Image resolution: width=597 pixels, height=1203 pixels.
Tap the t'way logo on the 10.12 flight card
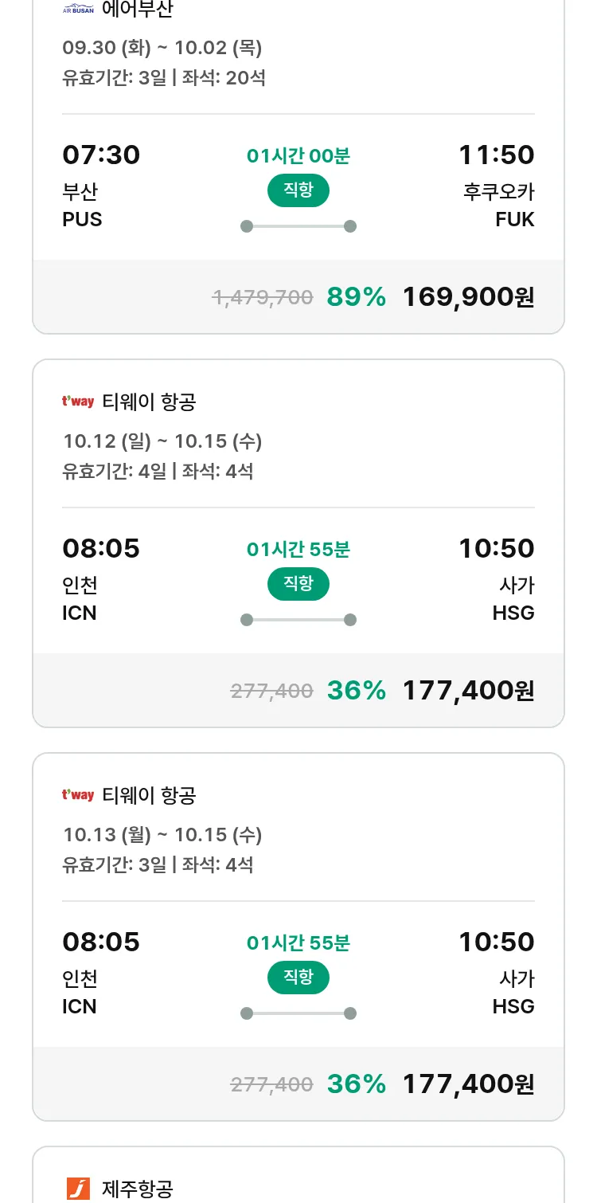tap(78, 402)
